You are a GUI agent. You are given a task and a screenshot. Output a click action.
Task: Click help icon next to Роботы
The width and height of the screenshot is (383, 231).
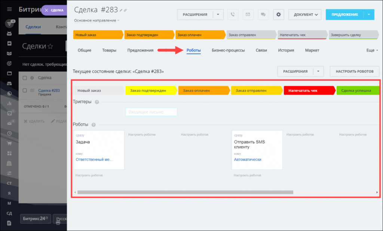pos(94,125)
